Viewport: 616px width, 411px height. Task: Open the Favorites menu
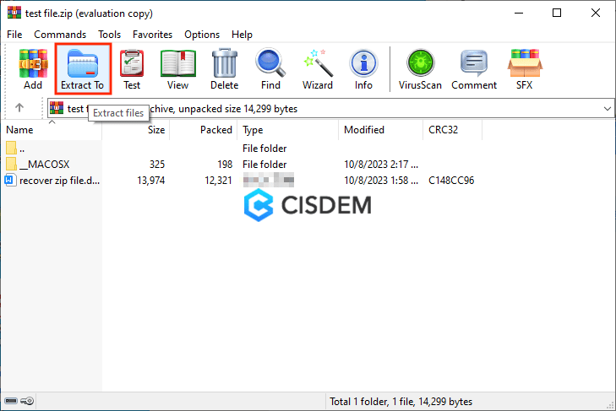click(x=152, y=35)
